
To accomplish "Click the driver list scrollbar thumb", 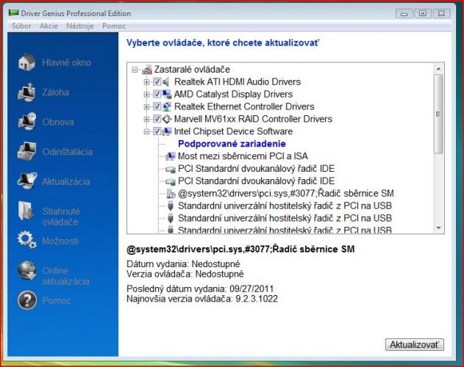I will (438, 114).
